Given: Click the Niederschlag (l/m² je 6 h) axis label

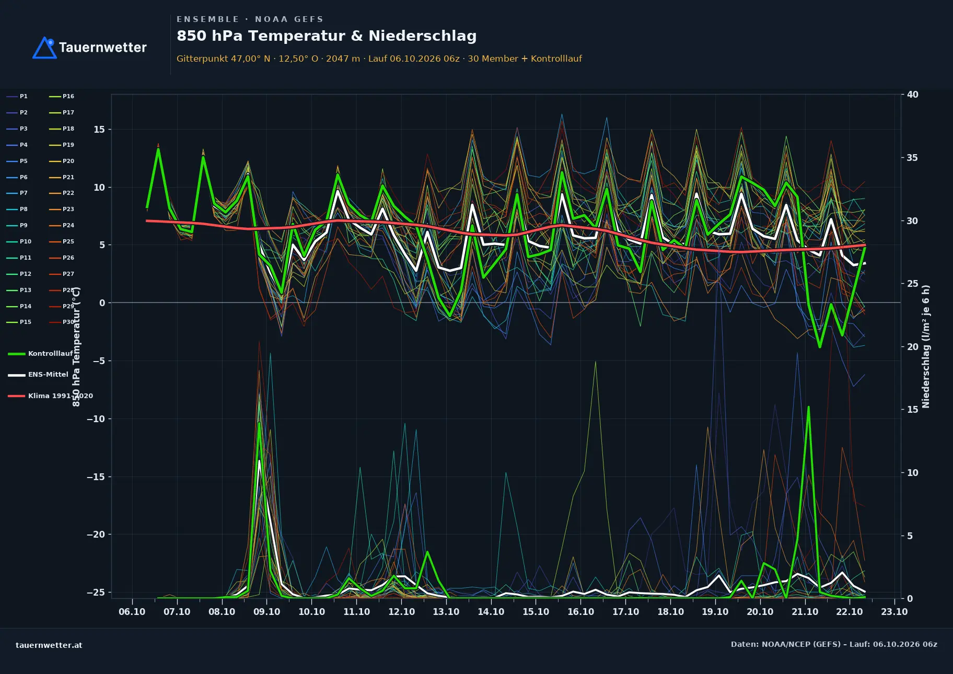Looking at the screenshot, I should tap(926, 346).
